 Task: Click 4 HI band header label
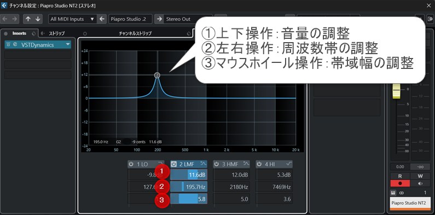270,164
